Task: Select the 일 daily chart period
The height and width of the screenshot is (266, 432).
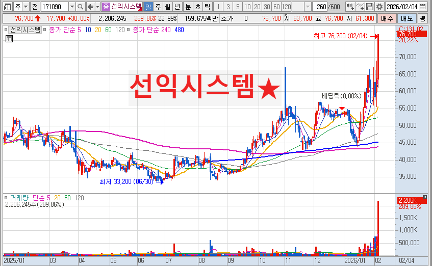Action: (x=148, y=7)
